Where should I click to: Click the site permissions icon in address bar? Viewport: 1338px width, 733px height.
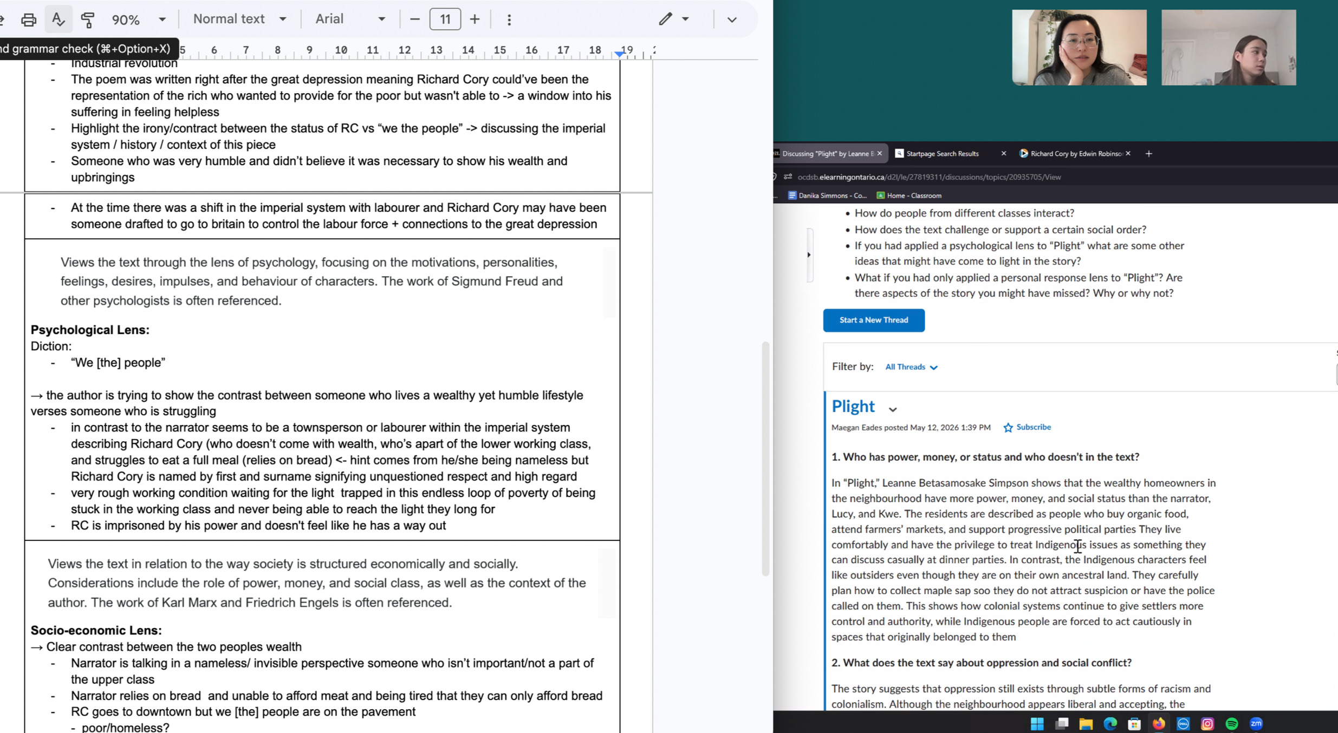(x=788, y=177)
